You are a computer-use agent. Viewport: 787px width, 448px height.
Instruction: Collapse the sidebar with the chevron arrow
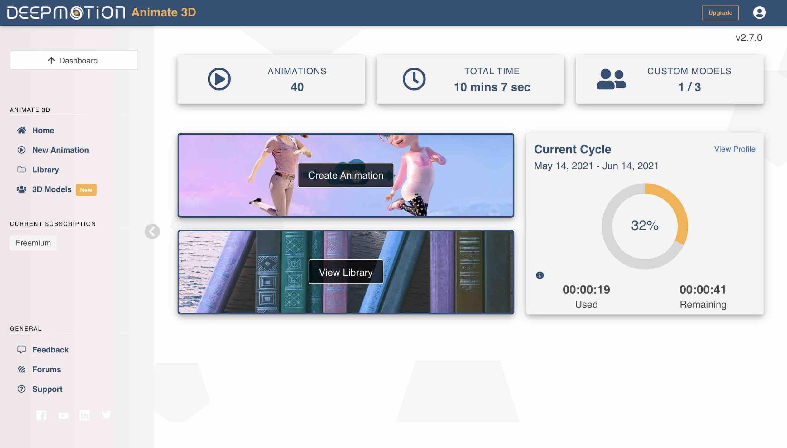[152, 231]
